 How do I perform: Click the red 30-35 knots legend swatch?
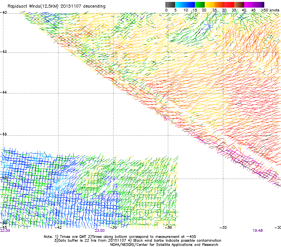(x=229, y=5)
